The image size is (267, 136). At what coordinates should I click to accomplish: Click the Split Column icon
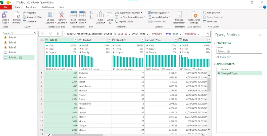point(100,15)
